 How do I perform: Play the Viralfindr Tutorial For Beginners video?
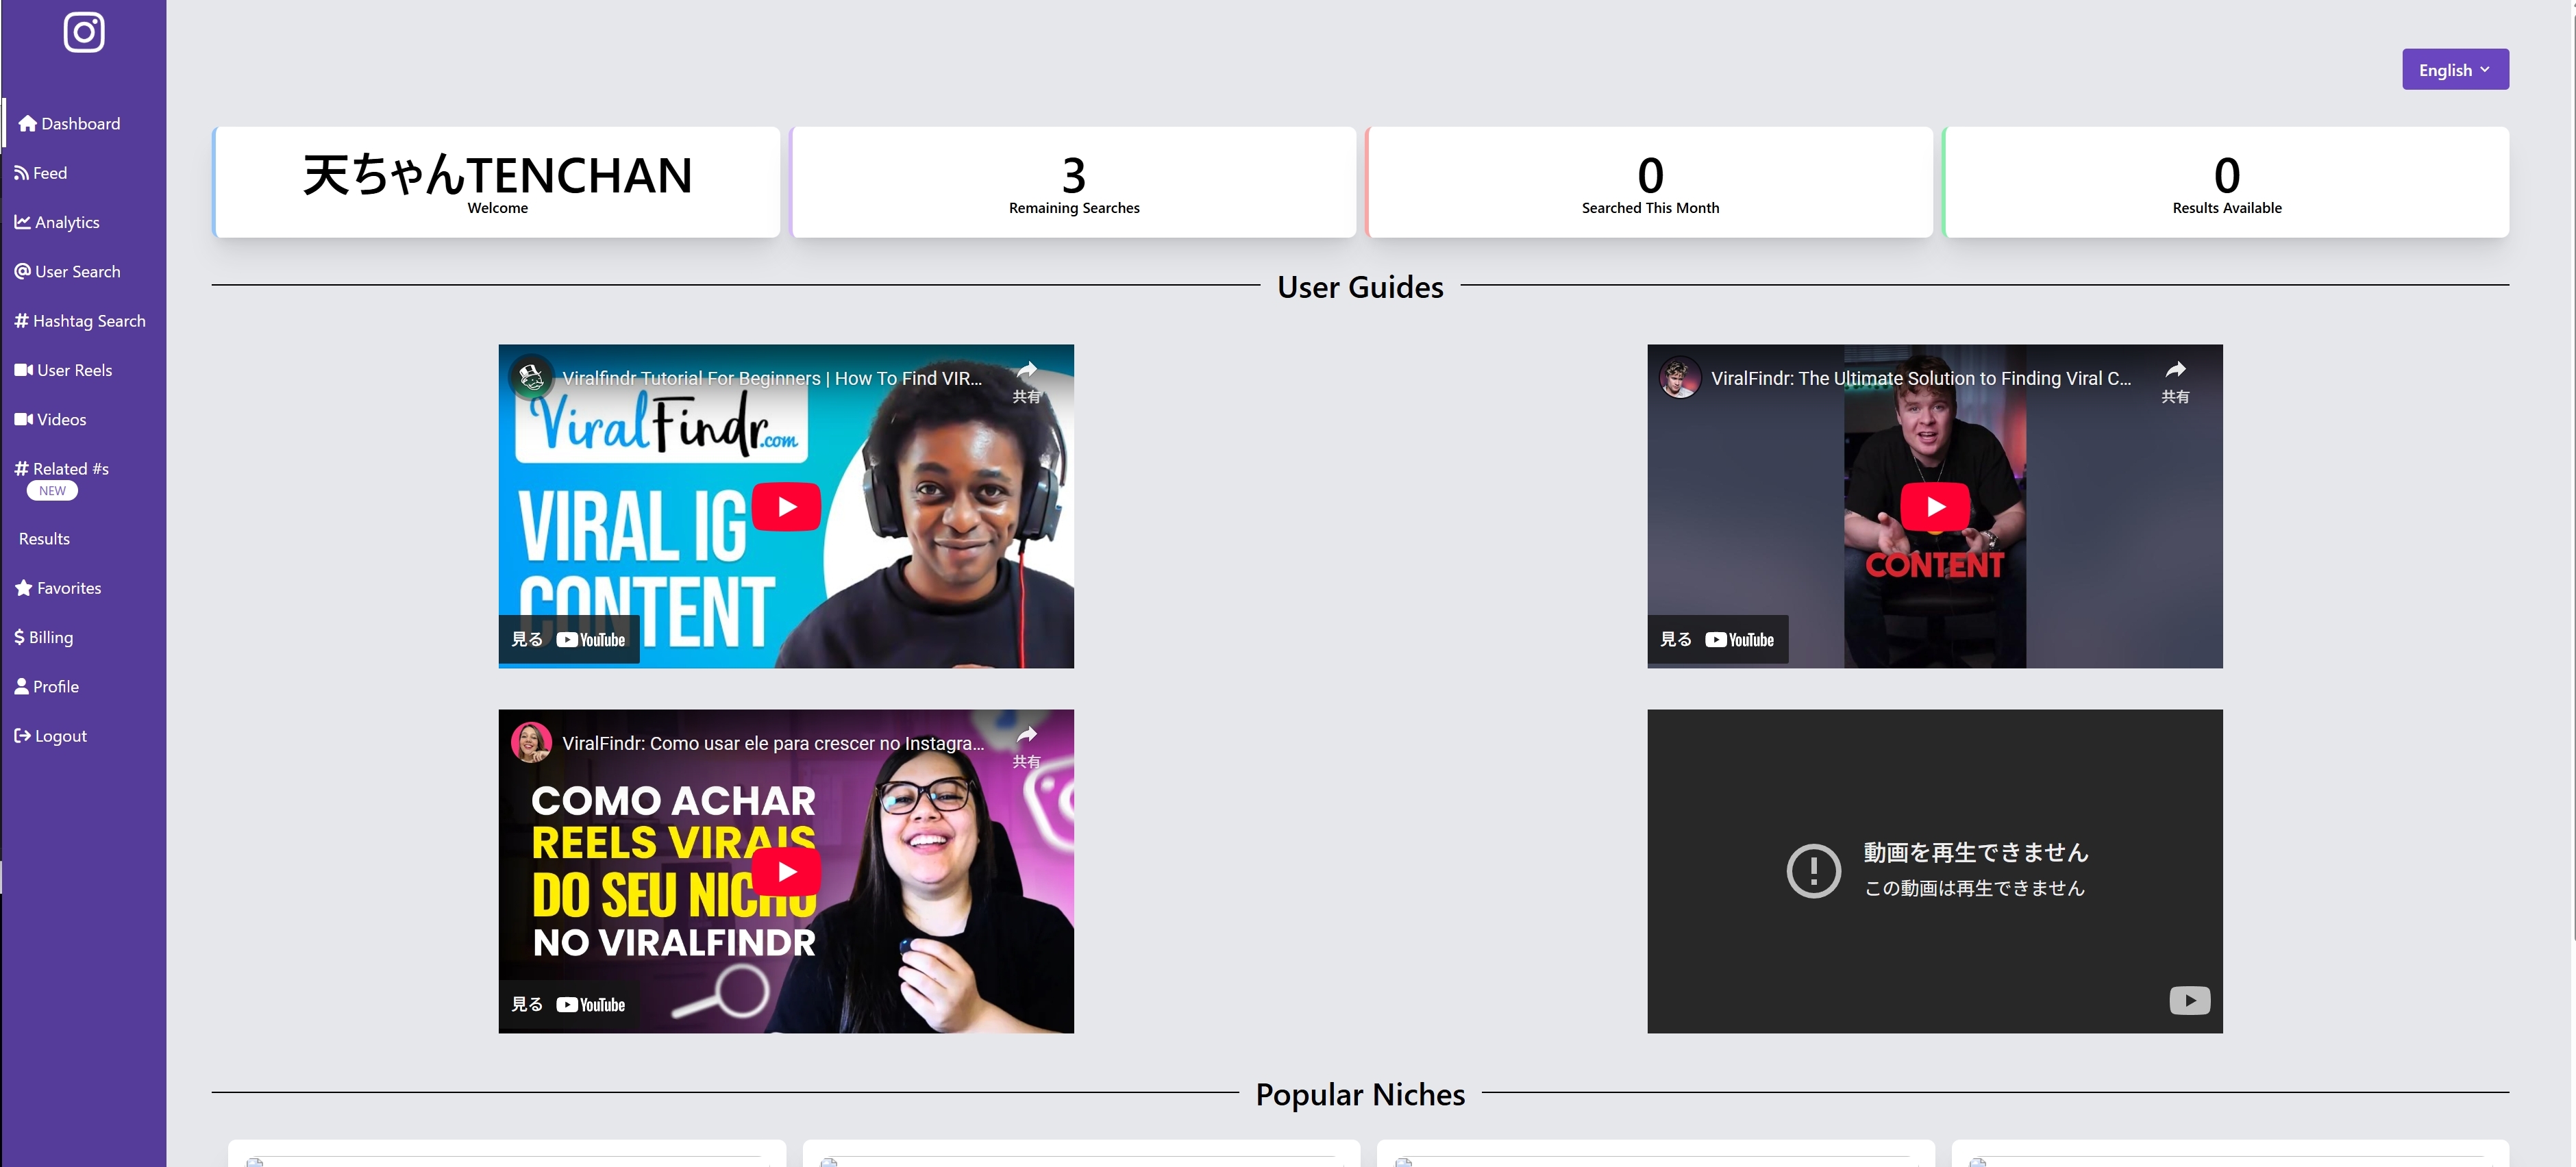786,507
